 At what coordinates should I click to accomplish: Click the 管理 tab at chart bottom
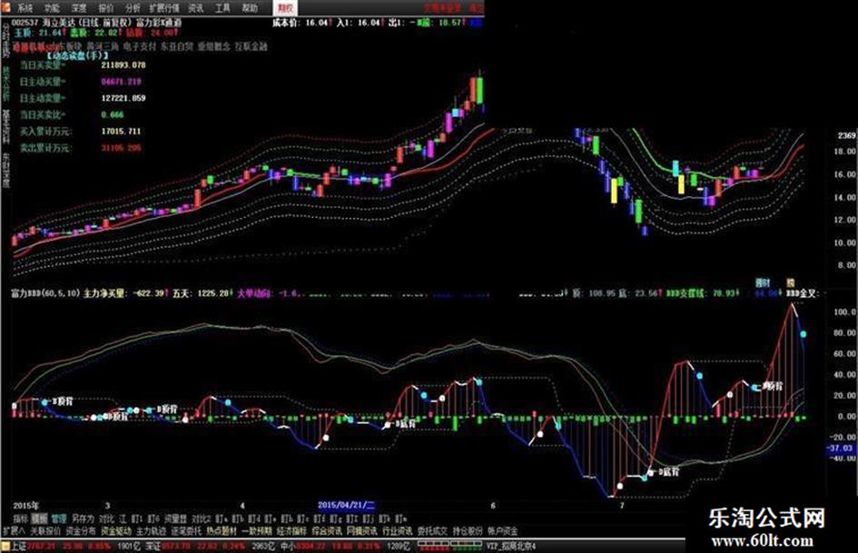point(58,518)
